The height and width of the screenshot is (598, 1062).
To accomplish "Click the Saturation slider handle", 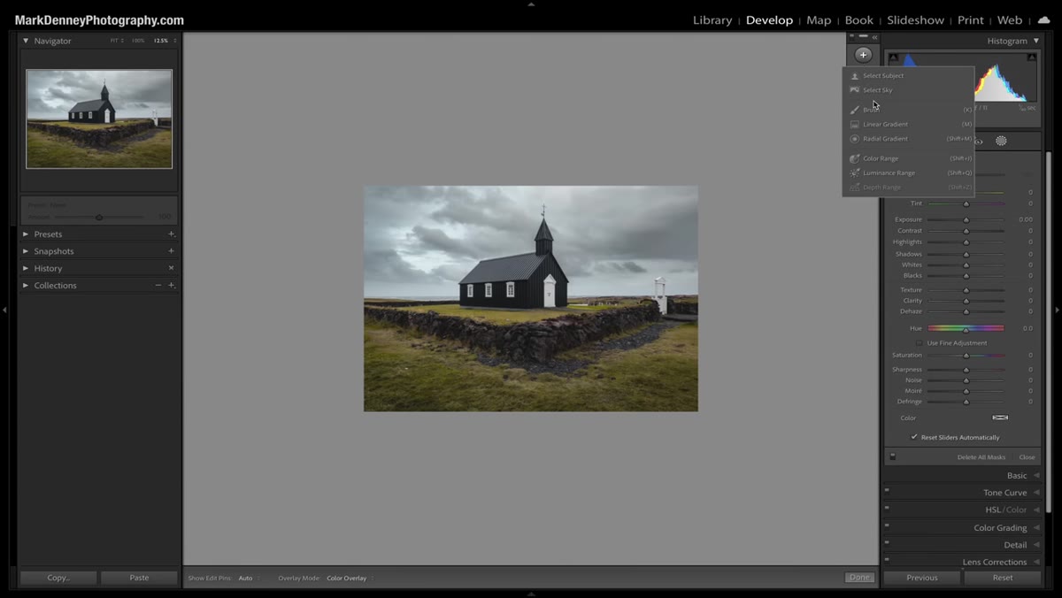I will (x=966, y=356).
